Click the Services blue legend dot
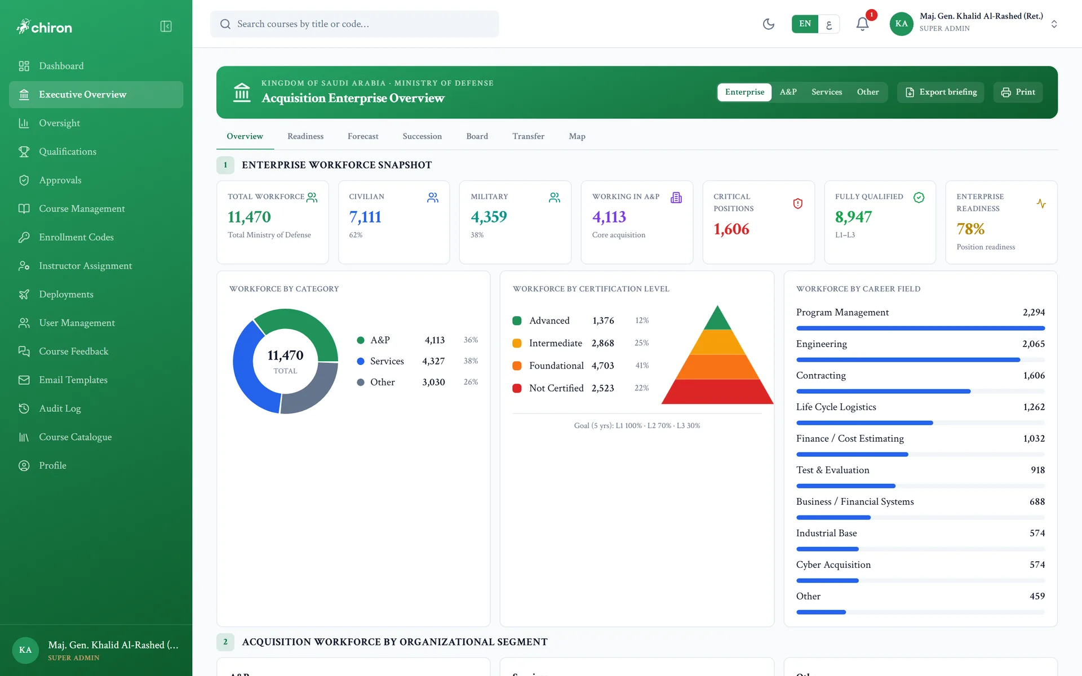This screenshot has height=676, width=1082. coord(360,361)
